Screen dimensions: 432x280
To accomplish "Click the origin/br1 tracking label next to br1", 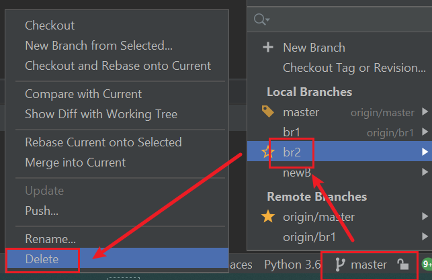I will (x=390, y=133).
